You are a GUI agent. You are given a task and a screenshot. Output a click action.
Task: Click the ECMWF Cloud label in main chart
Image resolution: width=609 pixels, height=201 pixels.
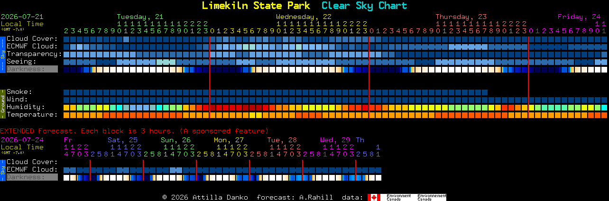32,46
